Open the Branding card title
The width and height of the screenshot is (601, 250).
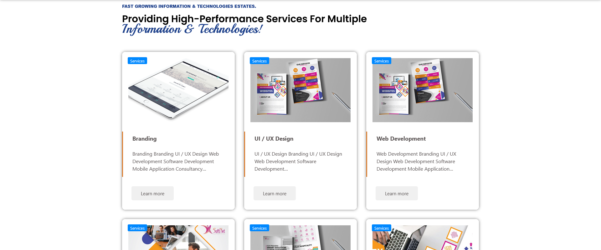(144, 138)
